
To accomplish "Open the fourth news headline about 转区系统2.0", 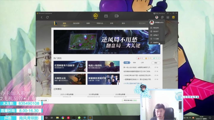I will click(x=137, y=79).
